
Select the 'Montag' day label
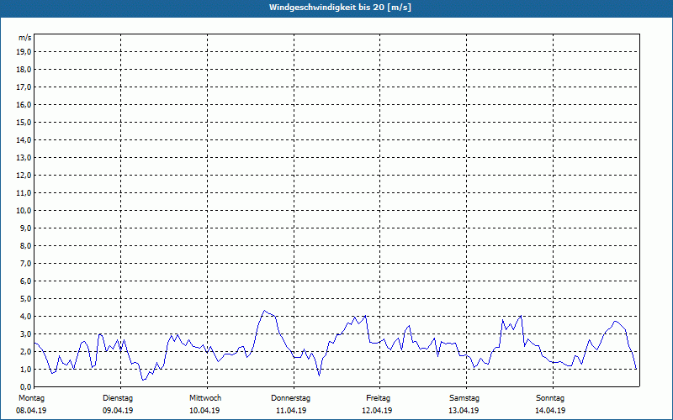pos(31,398)
